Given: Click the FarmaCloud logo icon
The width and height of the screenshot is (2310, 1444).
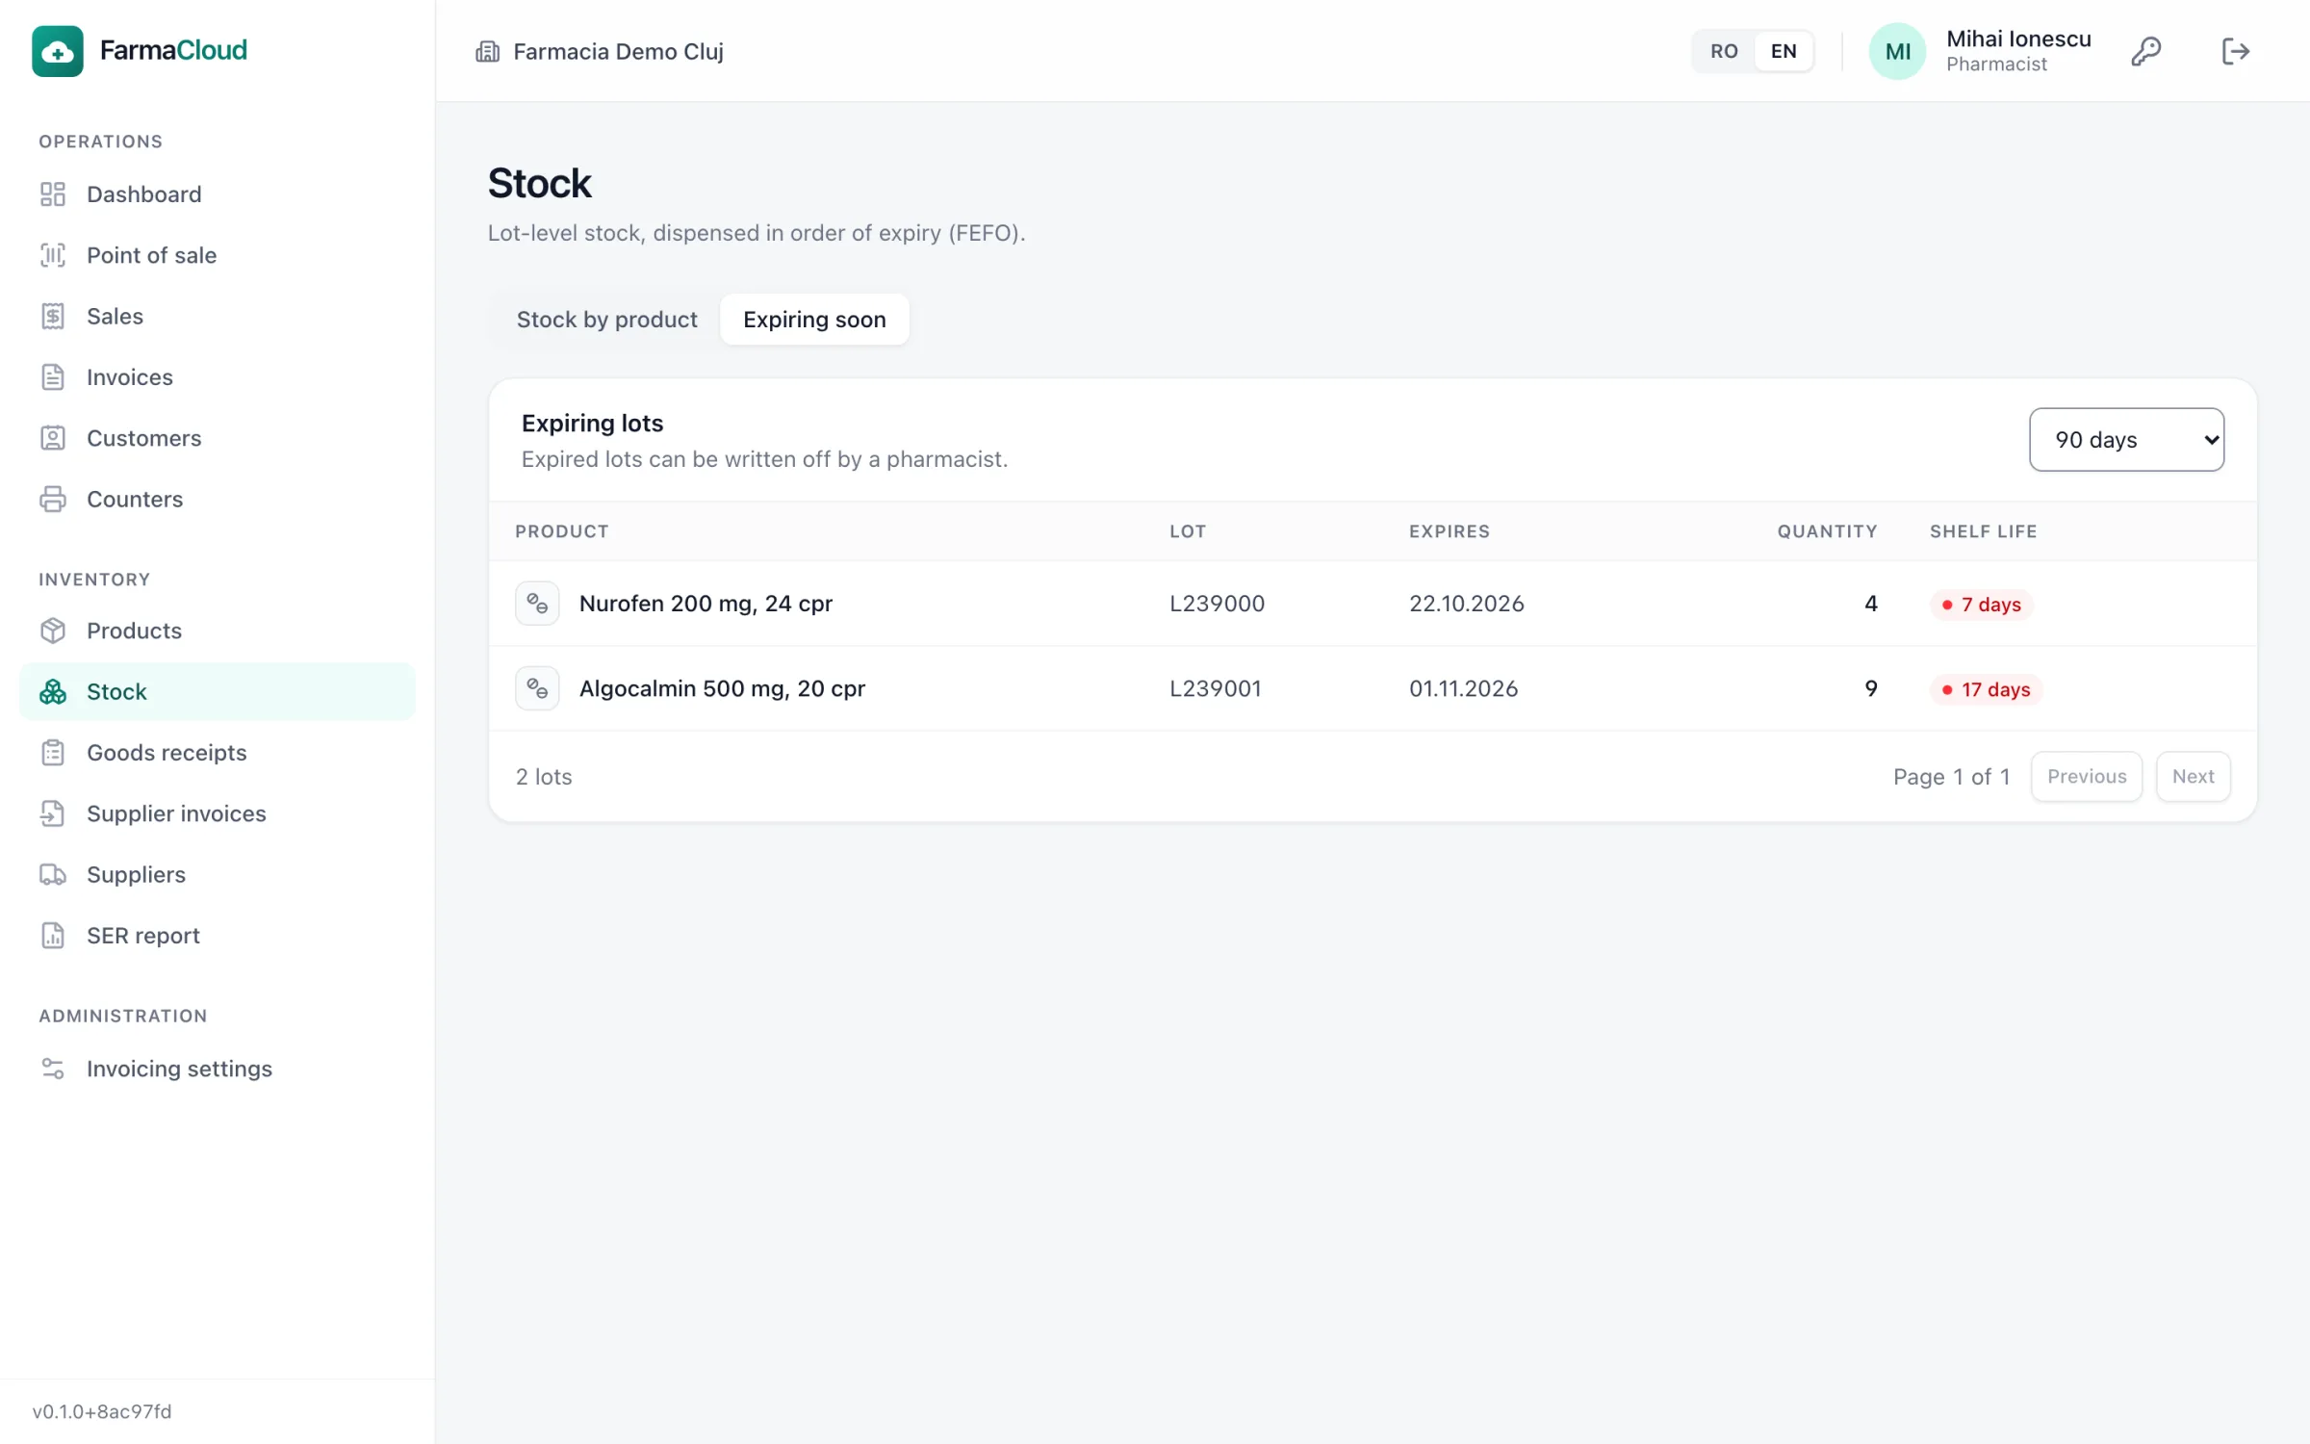Looking at the screenshot, I should 57,51.
